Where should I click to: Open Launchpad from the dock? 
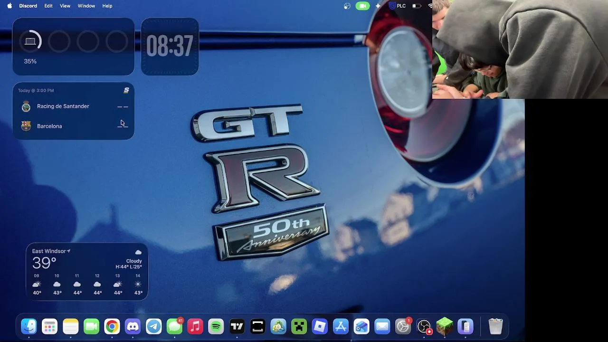pos(50,326)
